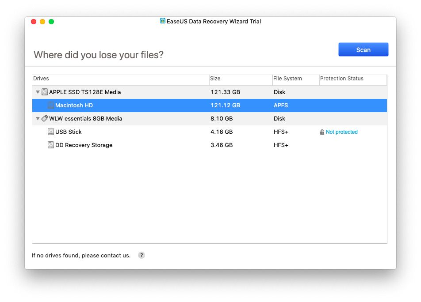Click the USB Stick volume icon

click(x=51, y=132)
